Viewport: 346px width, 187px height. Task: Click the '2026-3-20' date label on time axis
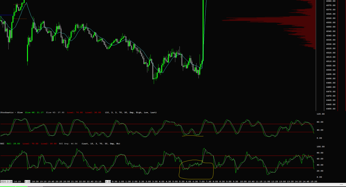[x=6, y=182]
